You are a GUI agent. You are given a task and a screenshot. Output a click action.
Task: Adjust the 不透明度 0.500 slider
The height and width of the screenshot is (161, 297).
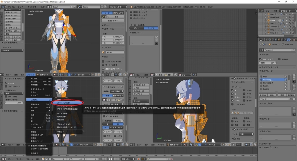113,121
